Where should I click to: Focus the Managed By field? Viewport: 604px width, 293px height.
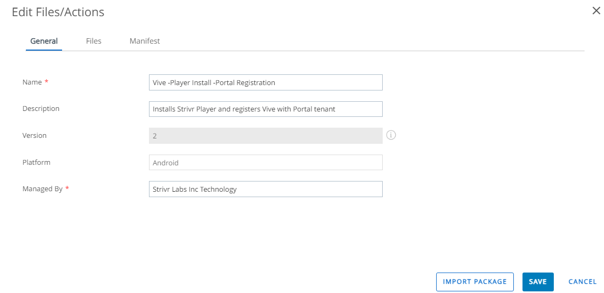(266, 189)
